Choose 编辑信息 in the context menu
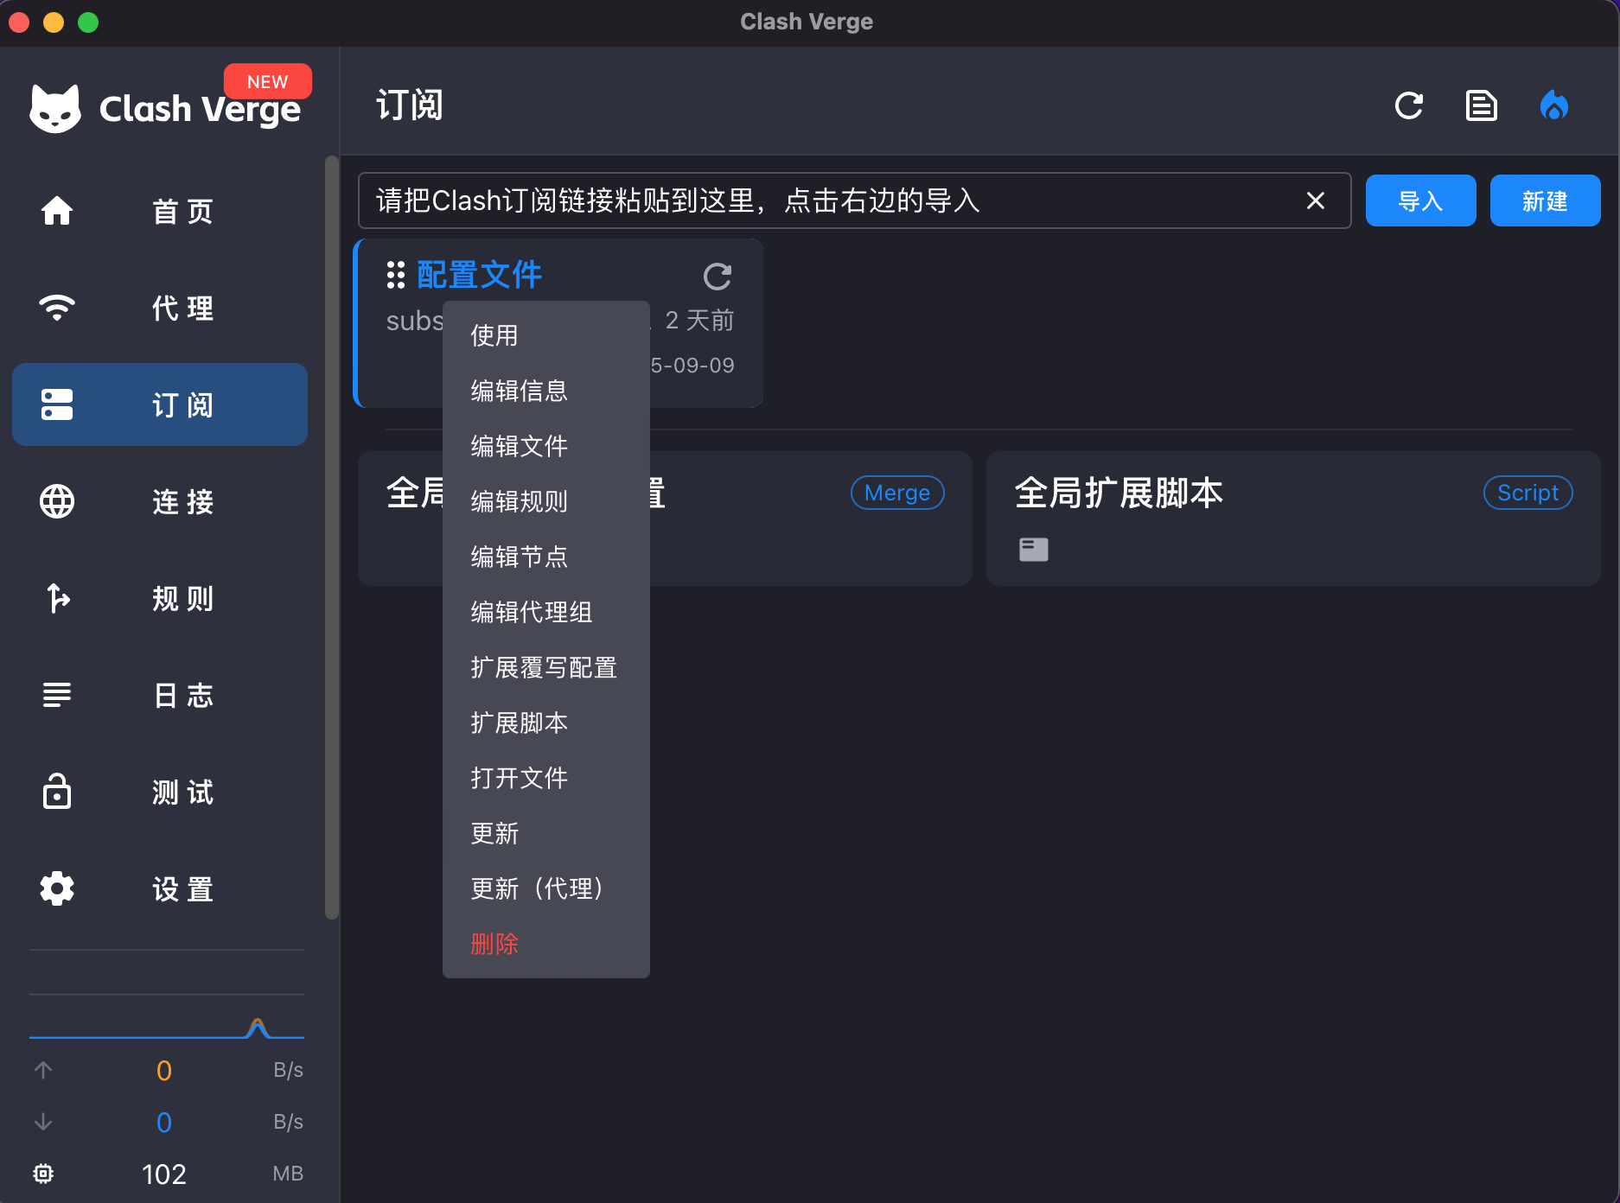 click(519, 391)
